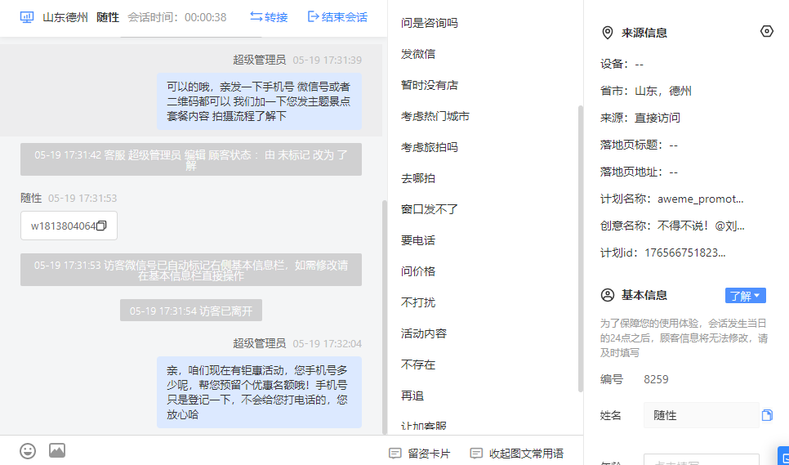This screenshot has height=465, width=789.
Task: Open the 了解 customer status dropdown
Action: (745, 295)
